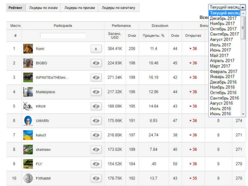Switch to the Лидеры по капиталу tab
The height and width of the screenshot is (186, 248).
(119, 8)
